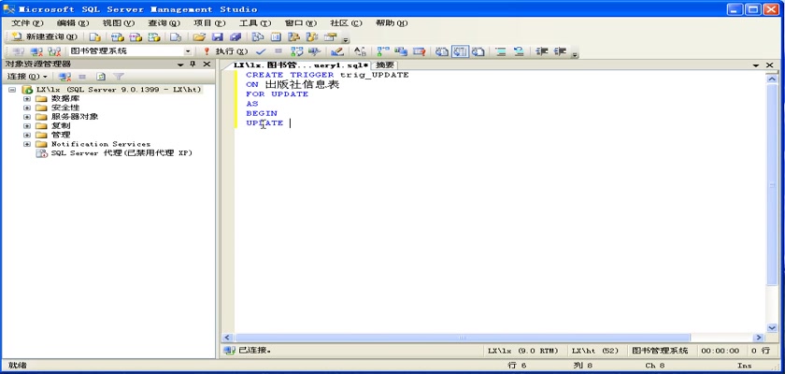Viewport: 785px width, 374px height.
Task: Decrease the indent of the code
Action: (542, 51)
